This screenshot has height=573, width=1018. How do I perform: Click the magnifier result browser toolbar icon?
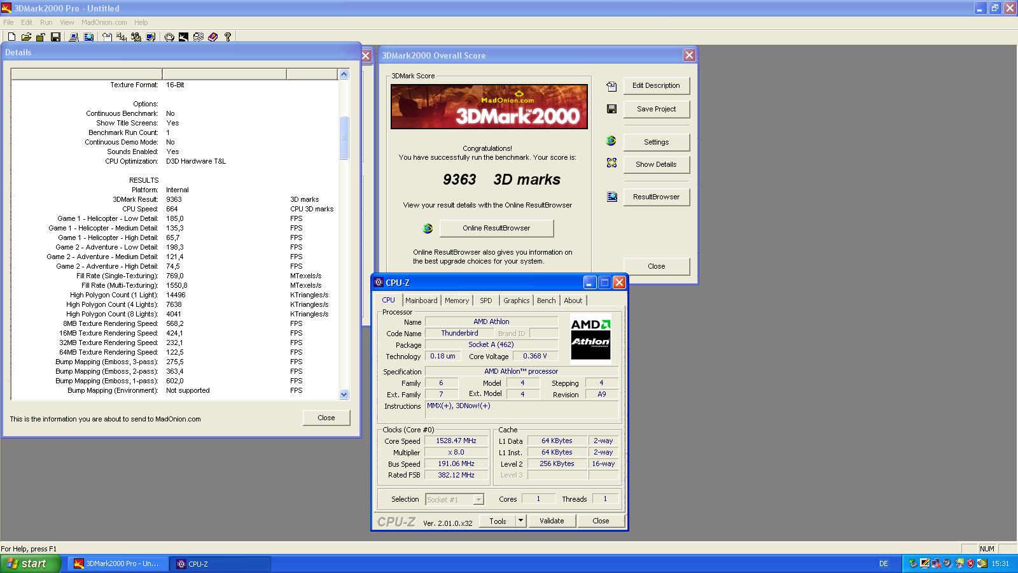pos(88,37)
